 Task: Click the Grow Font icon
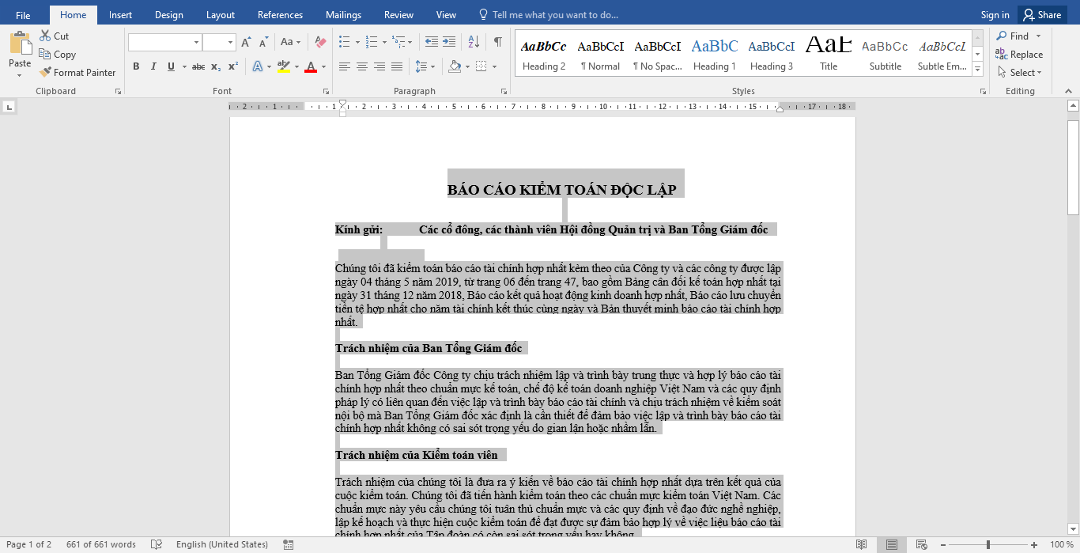(x=246, y=42)
